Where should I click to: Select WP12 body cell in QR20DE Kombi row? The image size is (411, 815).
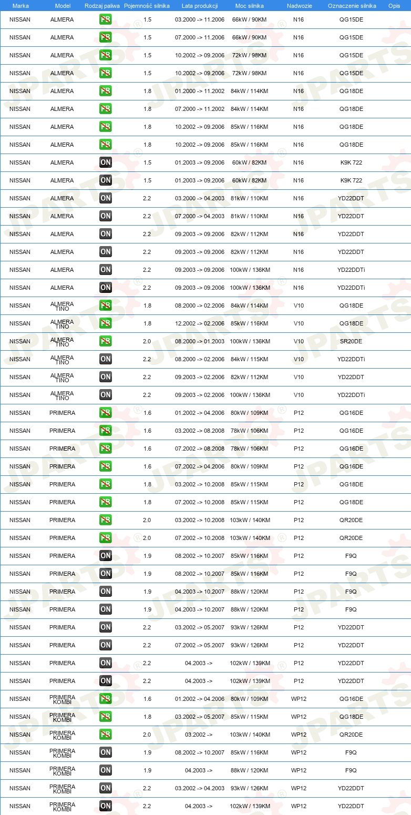click(x=299, y=735)
